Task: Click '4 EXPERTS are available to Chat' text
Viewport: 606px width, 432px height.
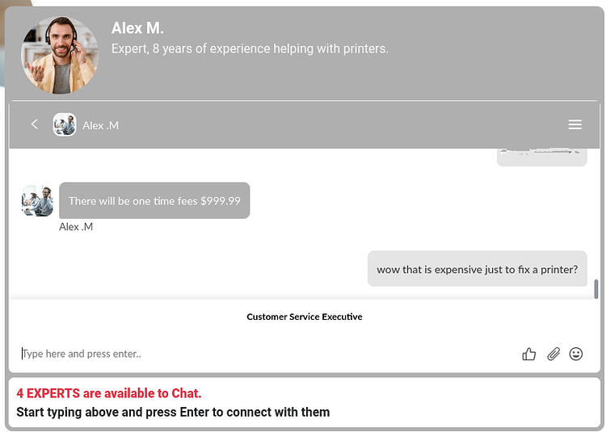Action: (x=109, y=393)
